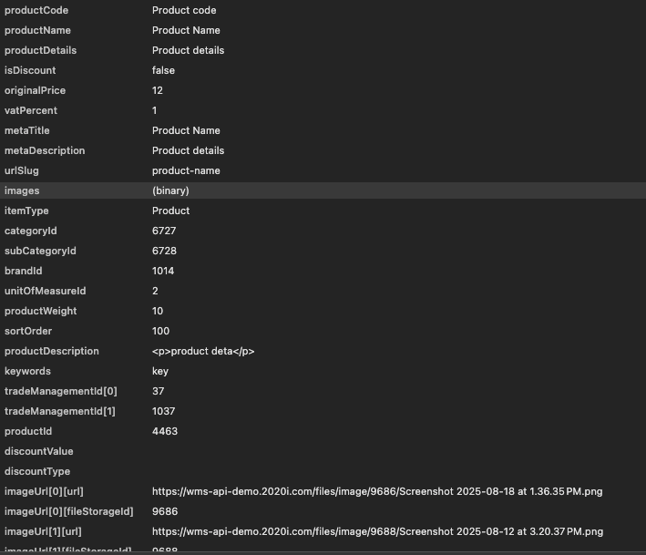This screenshot has height=555, width=646.
Task: Click the 'Product code' value
Action: [x=184, y=10]
